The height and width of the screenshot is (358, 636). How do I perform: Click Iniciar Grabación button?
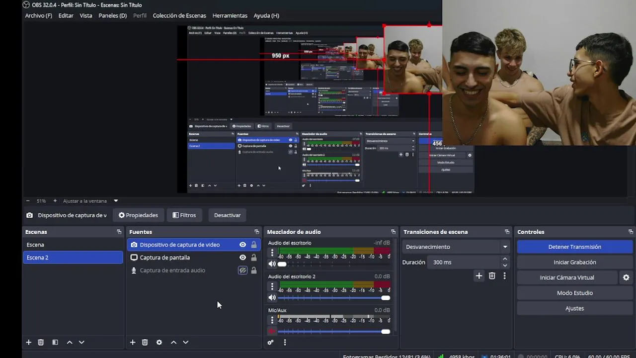575,262
